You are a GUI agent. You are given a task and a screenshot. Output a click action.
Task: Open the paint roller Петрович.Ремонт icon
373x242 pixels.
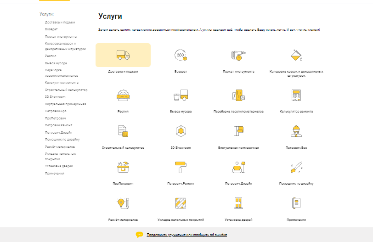click(x=181, y=167)
